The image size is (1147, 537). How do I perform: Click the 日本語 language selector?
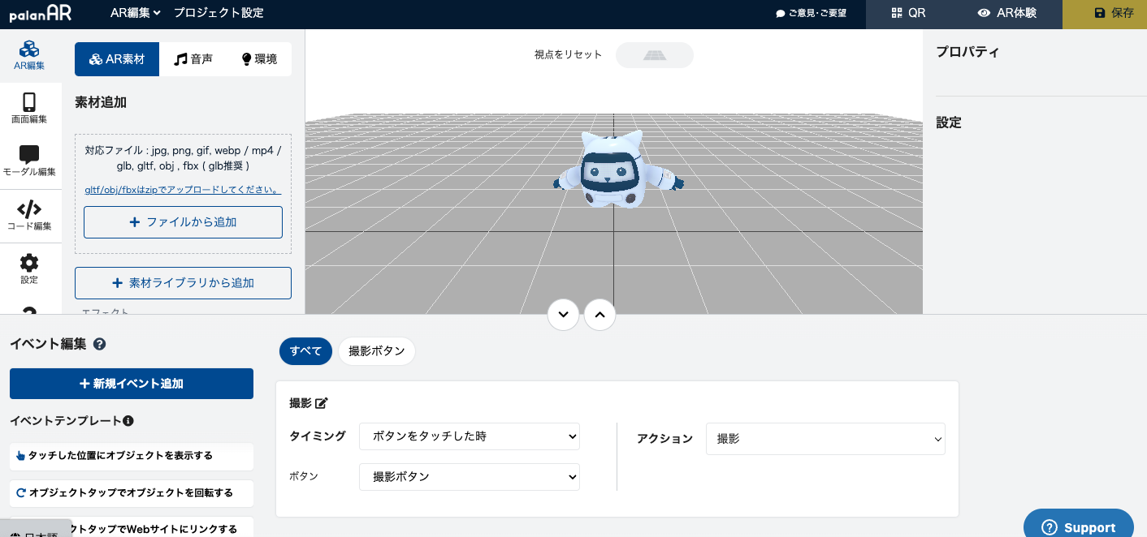(36, 531)
